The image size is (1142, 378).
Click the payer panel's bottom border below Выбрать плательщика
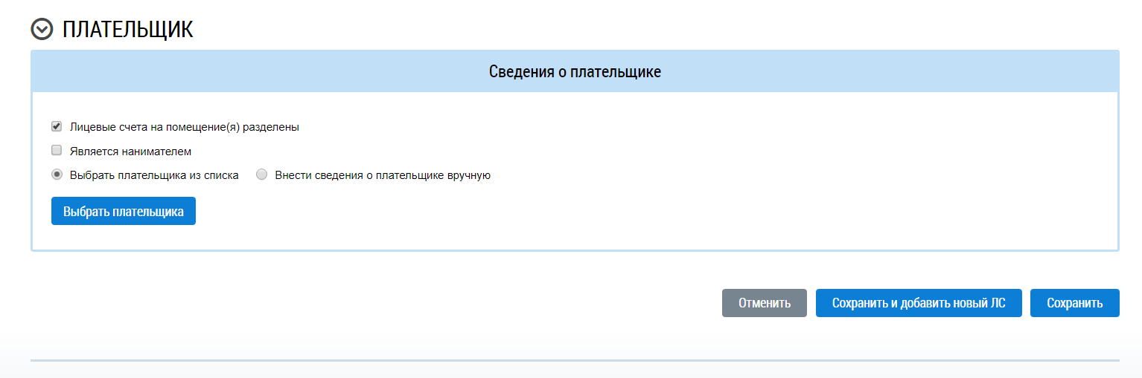[x=124, y=250]
